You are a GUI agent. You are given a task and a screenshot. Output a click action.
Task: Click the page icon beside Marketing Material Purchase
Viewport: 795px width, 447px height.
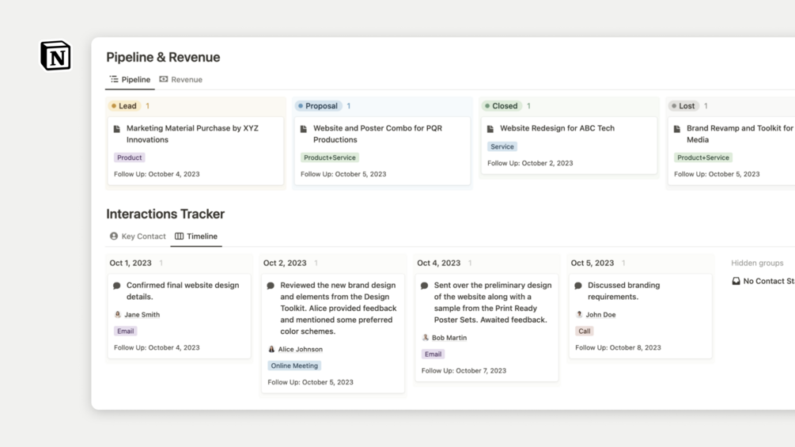point(117,129)
